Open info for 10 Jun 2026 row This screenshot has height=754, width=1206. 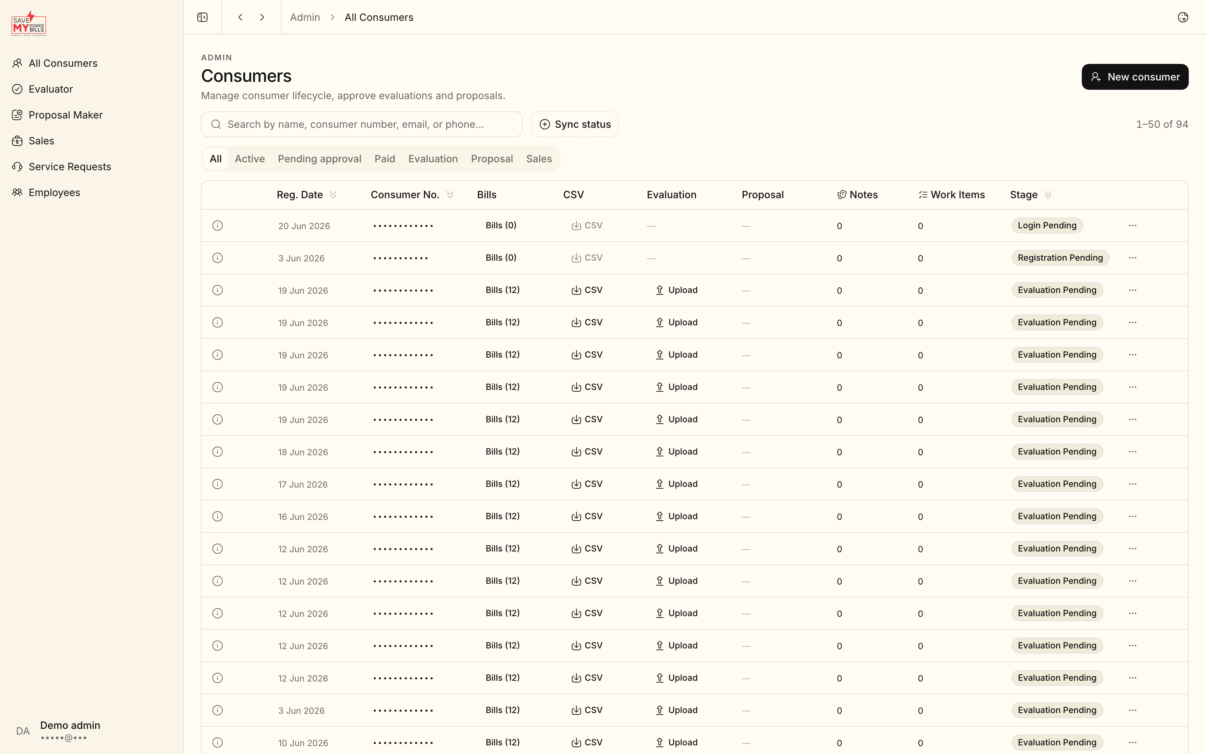(217, 743)
